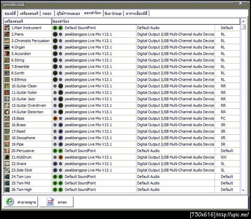Open Default SoundFont selector for Tom Mid
This screenshot has width=251, height=219.
[80, 183]
